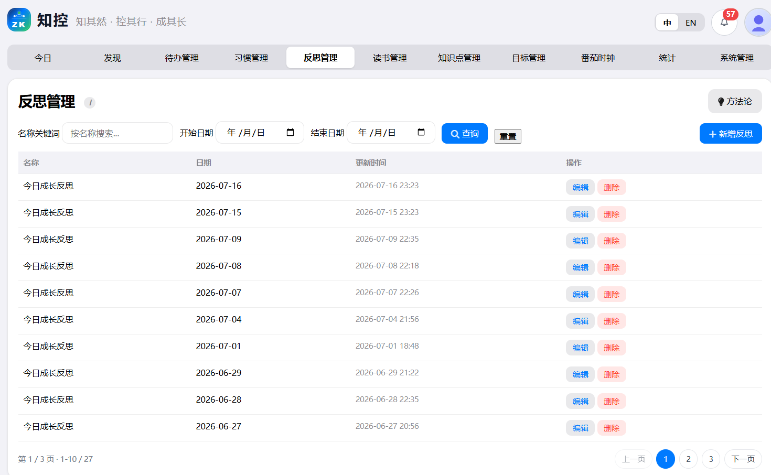Click the date cell 2026-06-29
Viewport: 771px width, 475px height.
pos(219,373)
